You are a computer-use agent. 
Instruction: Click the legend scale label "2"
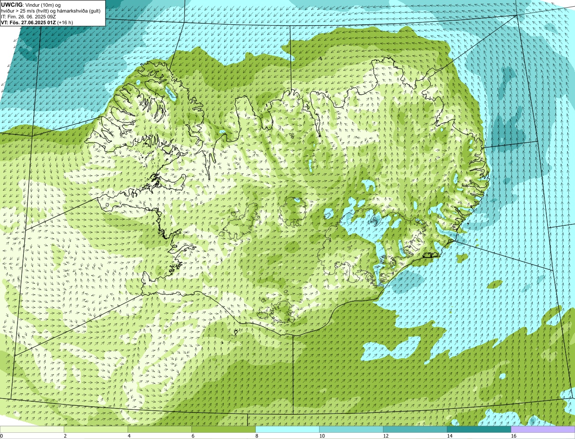pos(65,436)
